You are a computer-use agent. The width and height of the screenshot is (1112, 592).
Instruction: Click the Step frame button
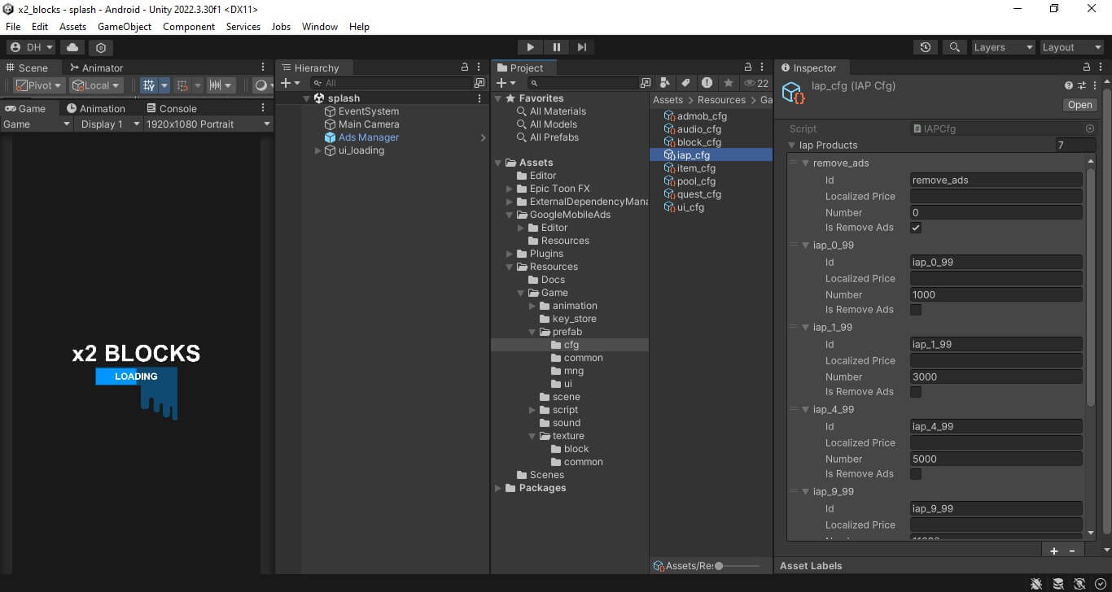click(x=581, y=47)
